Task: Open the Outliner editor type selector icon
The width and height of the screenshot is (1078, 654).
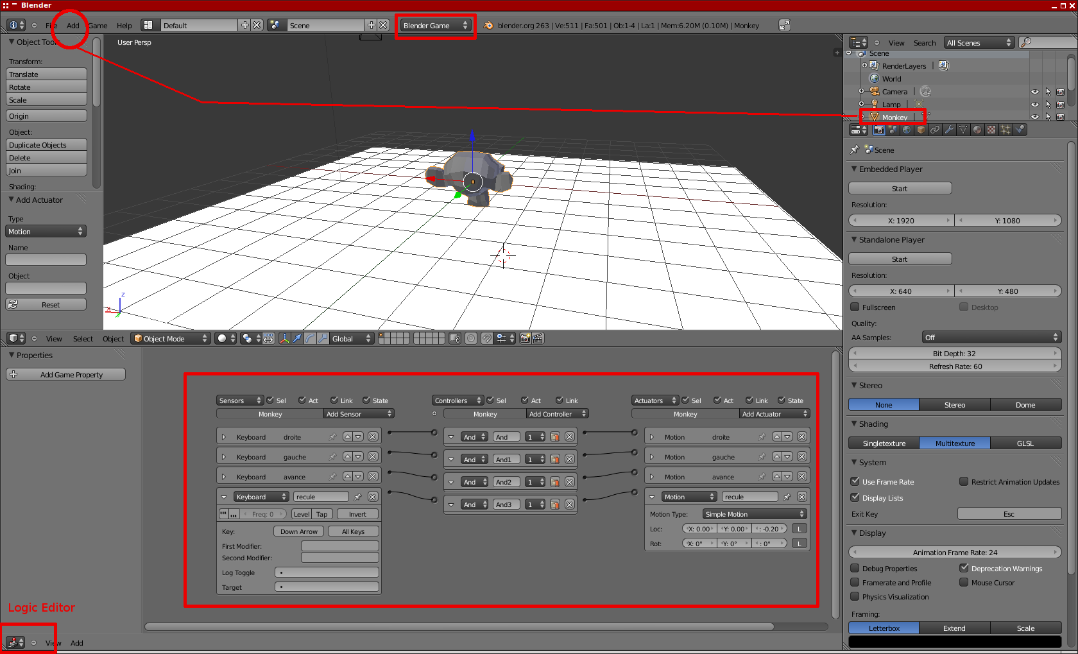Action: coord(859,42)
